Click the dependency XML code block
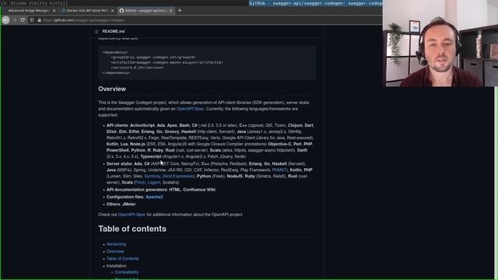Image resolution: width=498 pixels, height=280 pixels. (207, 62)
